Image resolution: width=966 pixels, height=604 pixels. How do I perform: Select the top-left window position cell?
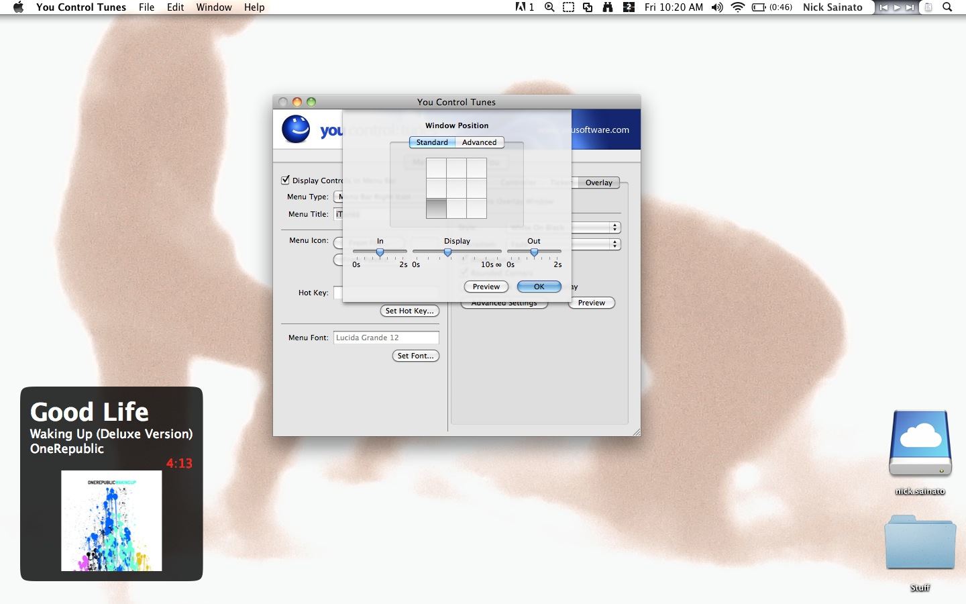pyautogui.click(x=436, y=168)
